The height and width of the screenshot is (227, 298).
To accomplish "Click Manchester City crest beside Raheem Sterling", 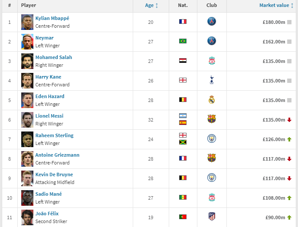I will pos(212,138).
